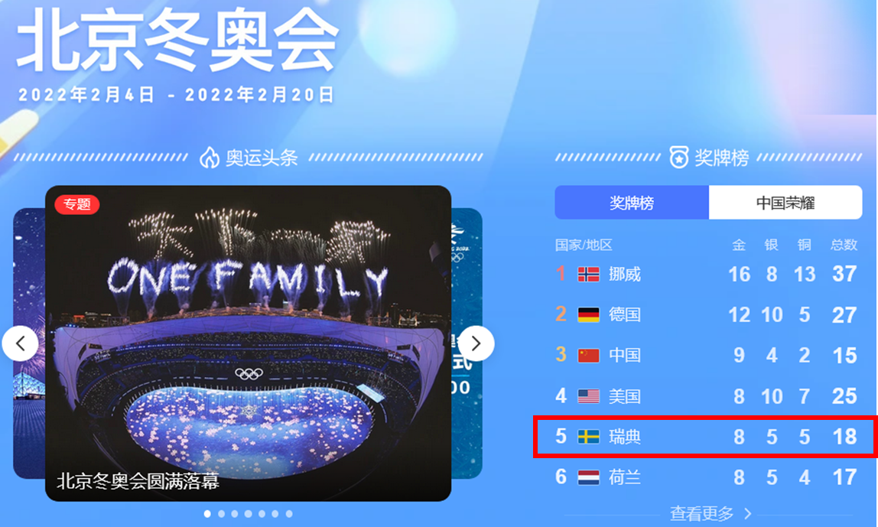Screen dimensions: 878x527
Task: Expand the medal list via 查看更多 chevron
Action: 748,513
